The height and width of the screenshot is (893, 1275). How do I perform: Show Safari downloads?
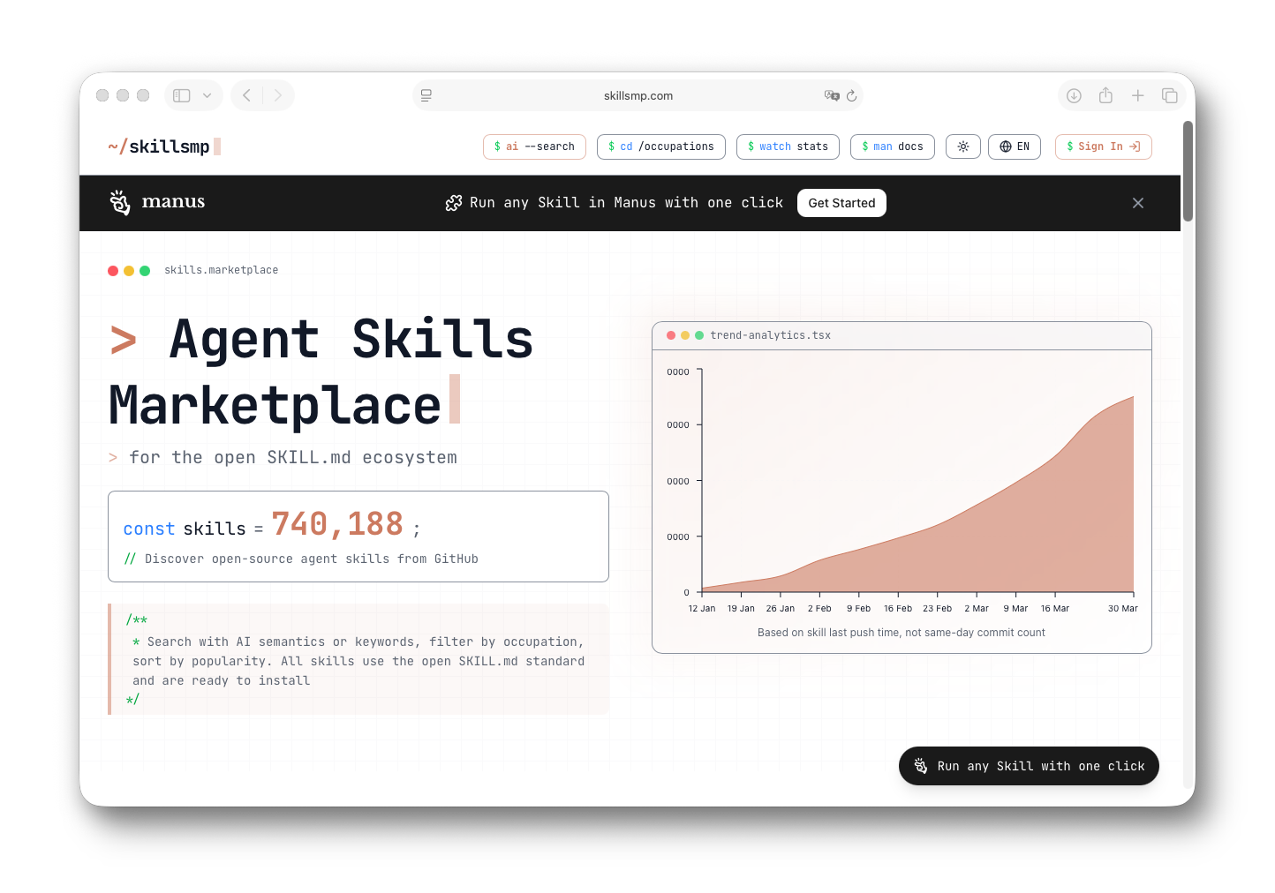1074,95
